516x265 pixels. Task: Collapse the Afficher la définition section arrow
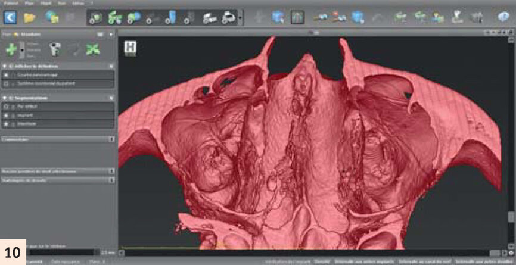(x=5, y=66)
